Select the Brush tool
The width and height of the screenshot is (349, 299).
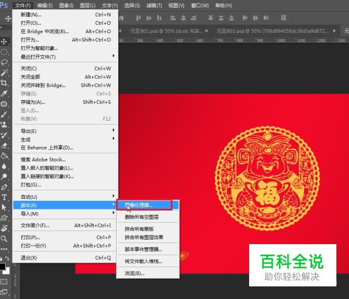click(x=4, y=114)
